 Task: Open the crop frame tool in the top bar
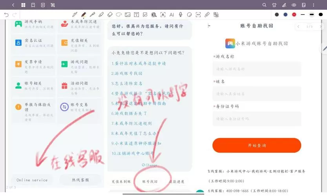[x=53, y=5]
